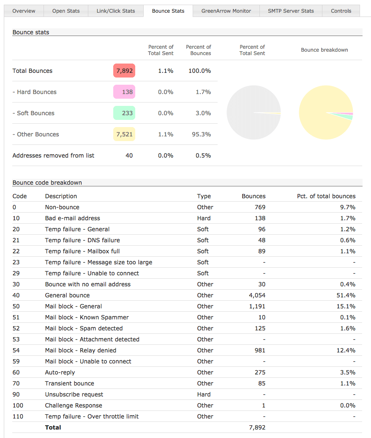Screen dimensions: 371x438
Task: Open the Overview tab
Action: click(24, 11)
